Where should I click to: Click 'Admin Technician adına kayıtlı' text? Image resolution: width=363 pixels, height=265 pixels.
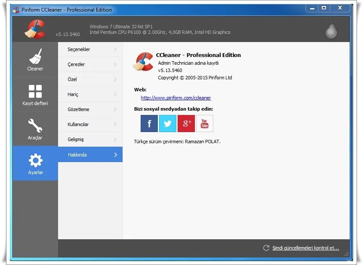pyautogui.click(x=188, y=63)
